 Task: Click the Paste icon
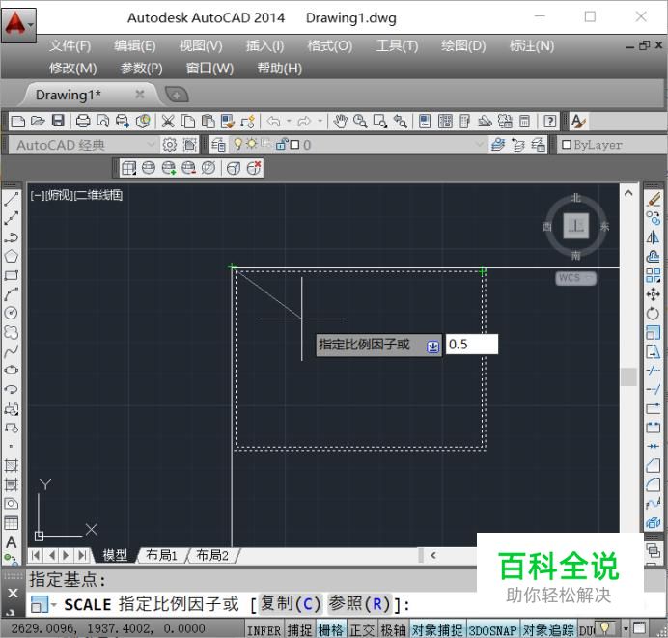click(208, 122)
